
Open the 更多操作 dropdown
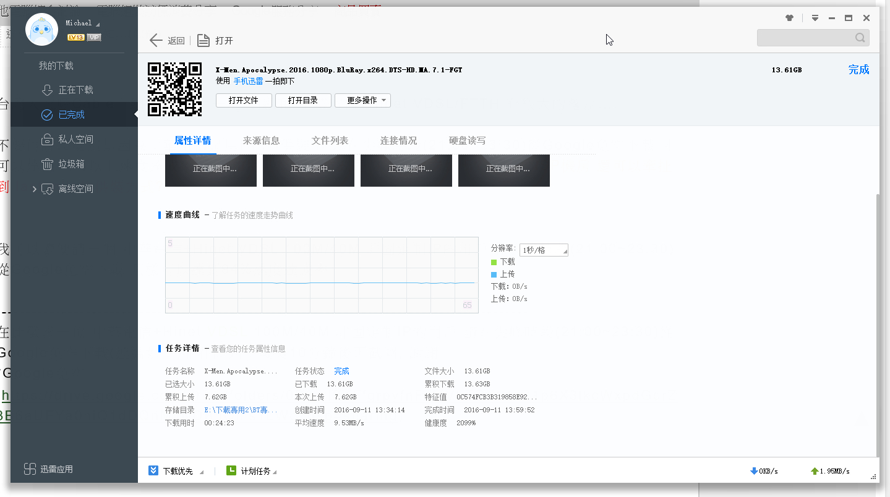point(362,100)
